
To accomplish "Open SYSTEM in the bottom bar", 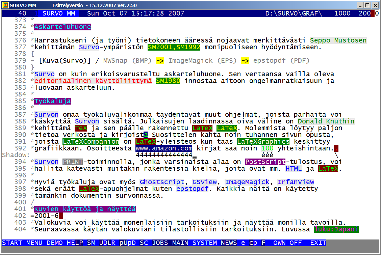I will pos(205,243).
